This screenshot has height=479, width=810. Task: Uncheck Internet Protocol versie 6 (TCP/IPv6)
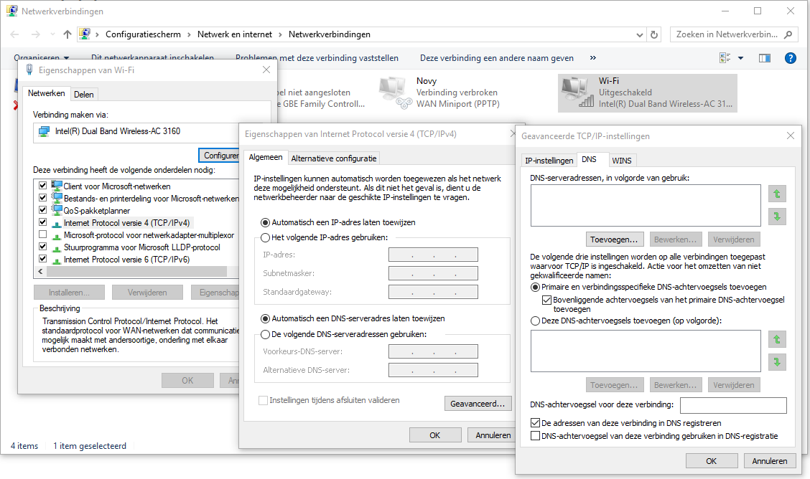[43, 259]
